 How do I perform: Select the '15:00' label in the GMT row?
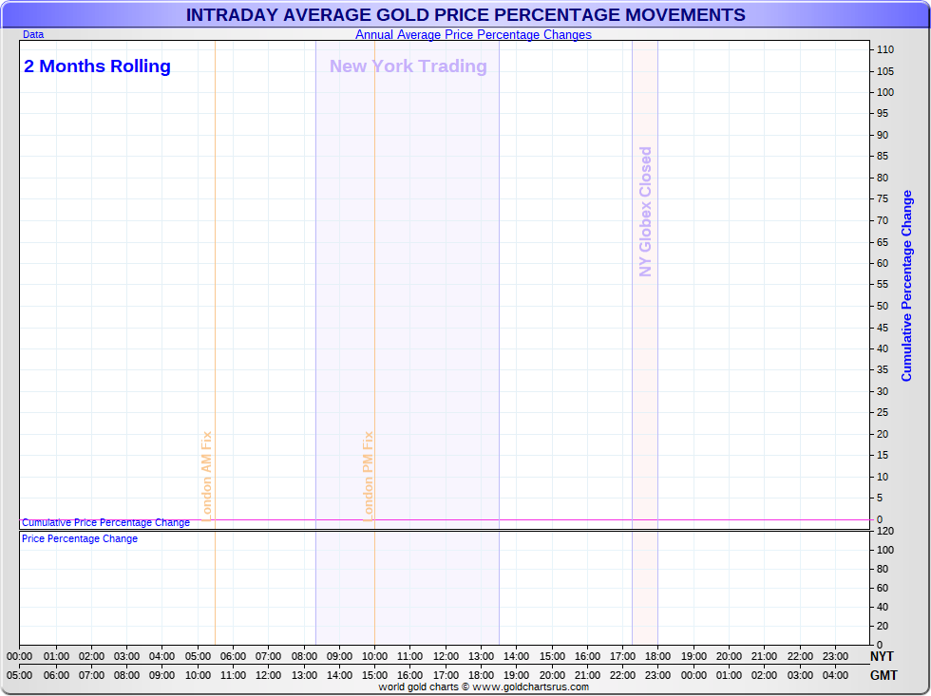point(374,675)
